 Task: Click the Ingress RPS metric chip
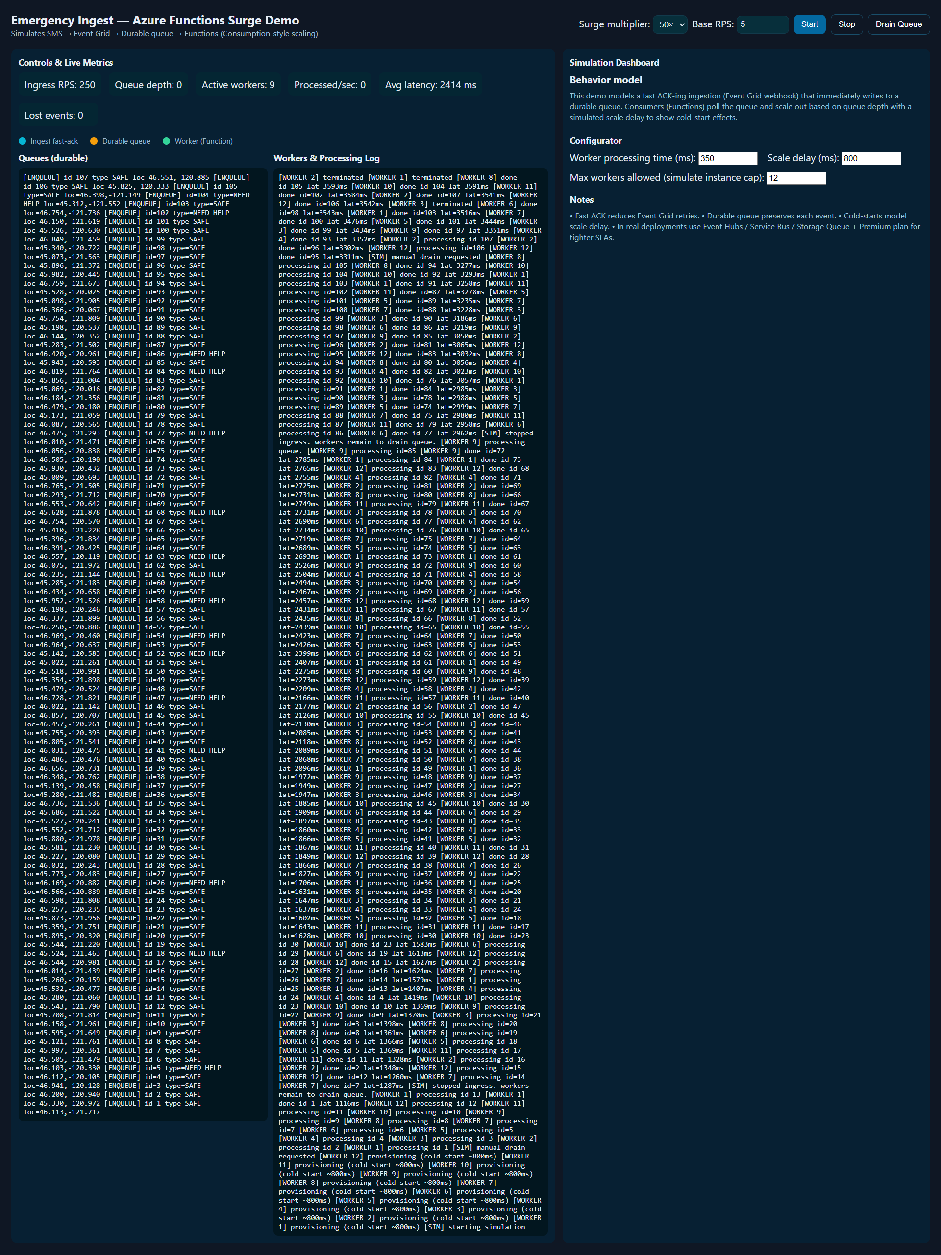(x=60, y=85)
